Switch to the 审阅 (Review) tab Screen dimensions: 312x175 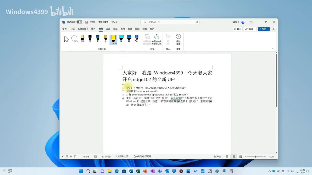[x=137, y=29]
